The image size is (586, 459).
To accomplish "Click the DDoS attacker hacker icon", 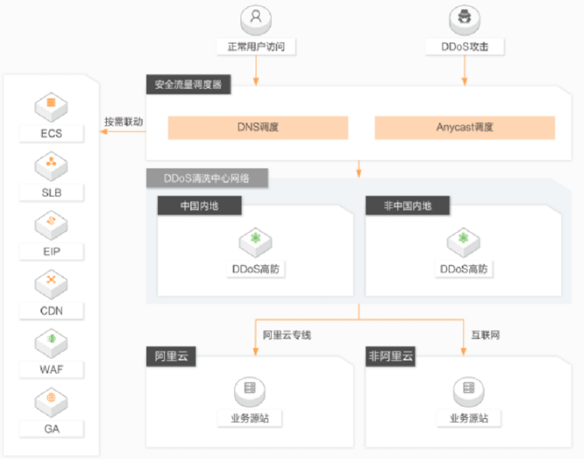I will coord(465,19).
